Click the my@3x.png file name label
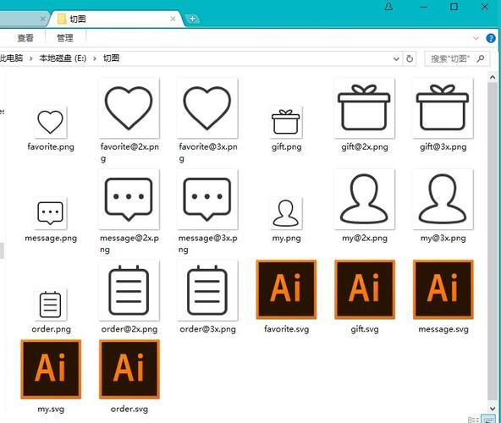This screenshot has height=423, width=501. 443,238
